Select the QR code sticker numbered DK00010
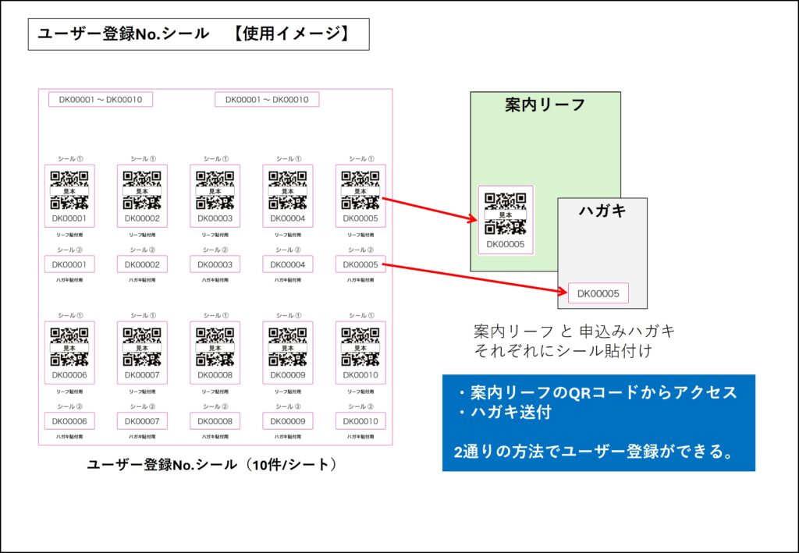Image resolution: width=799 pixels, height=553 pixels. tap(360, 352)
